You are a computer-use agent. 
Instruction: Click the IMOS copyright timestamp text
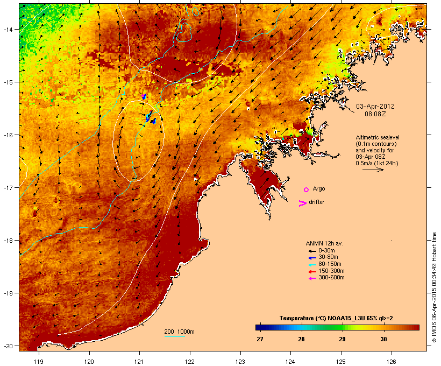point(434,287)
